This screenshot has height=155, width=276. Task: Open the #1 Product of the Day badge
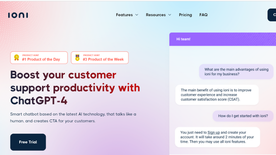click(39, 58)
